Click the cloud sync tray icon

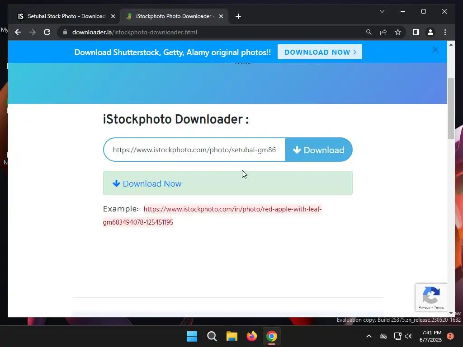click(x=383, y=336)
